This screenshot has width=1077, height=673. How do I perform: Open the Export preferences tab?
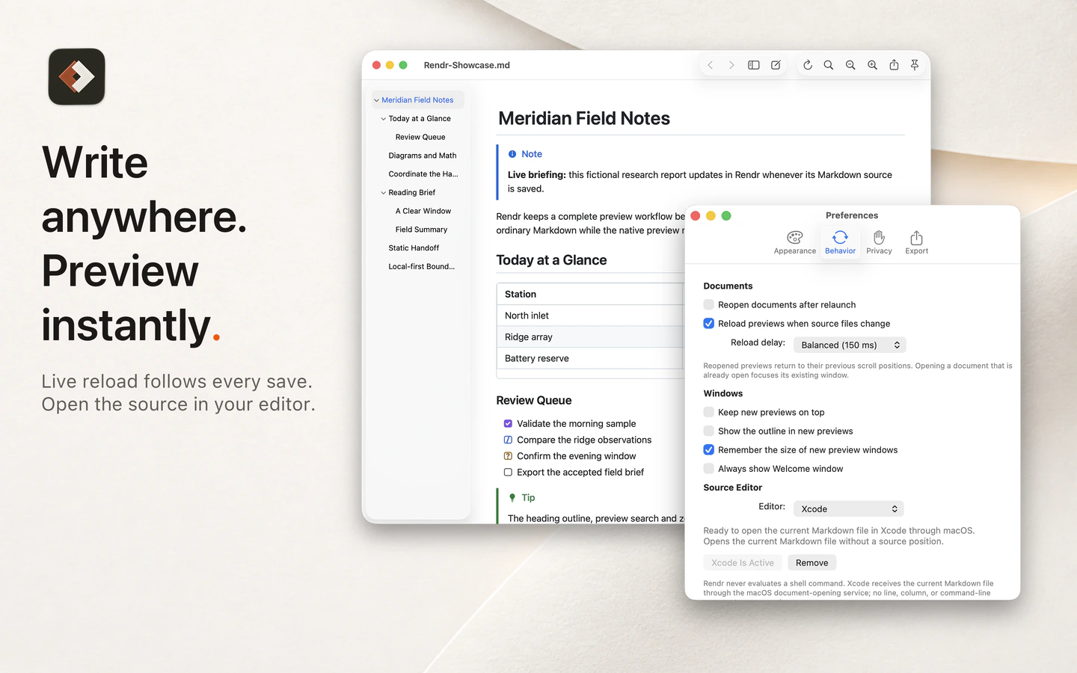[x=917, y=242]
